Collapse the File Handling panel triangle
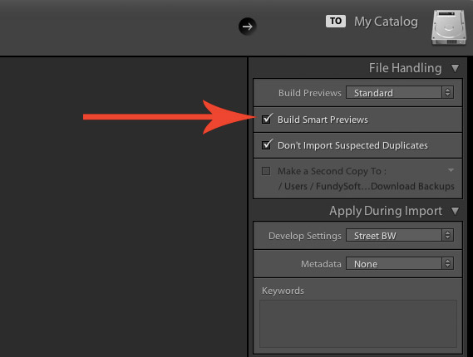This screenshot has width=473, height=357. pos(456,68)
